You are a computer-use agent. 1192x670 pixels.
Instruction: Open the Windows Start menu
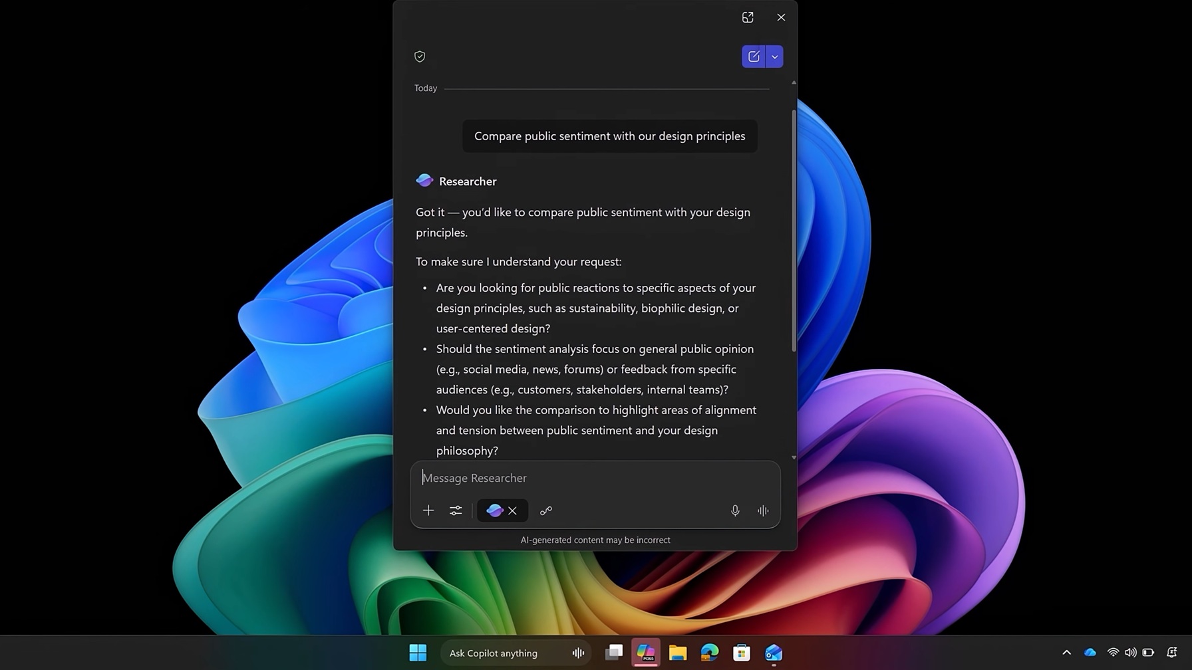(418, 653)
